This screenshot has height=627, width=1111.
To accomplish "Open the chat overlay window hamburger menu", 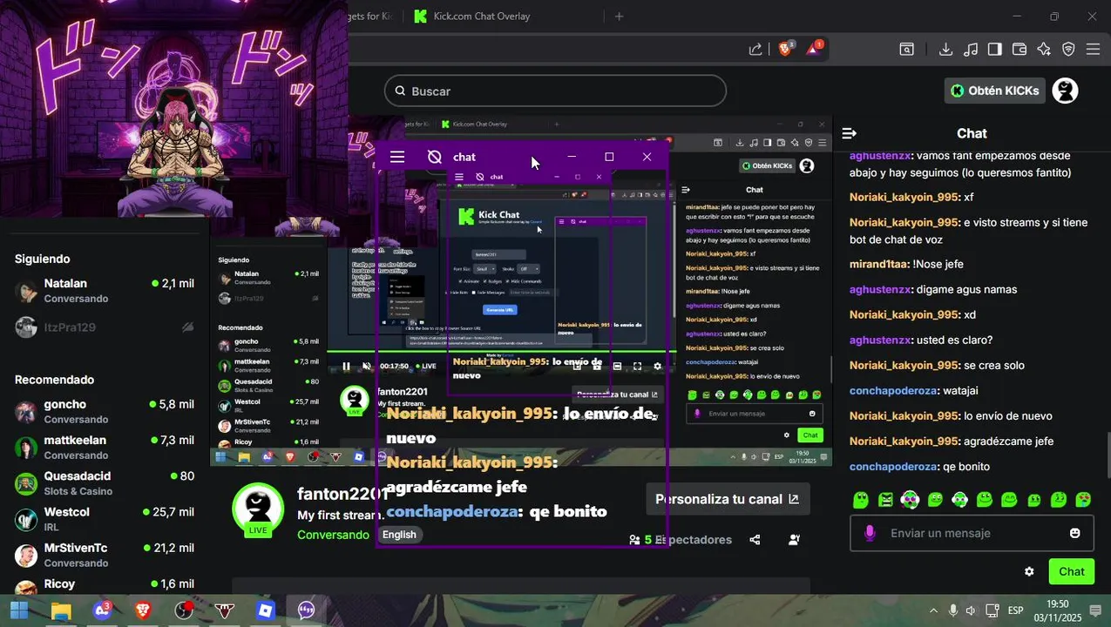I will tap(397, 157).
